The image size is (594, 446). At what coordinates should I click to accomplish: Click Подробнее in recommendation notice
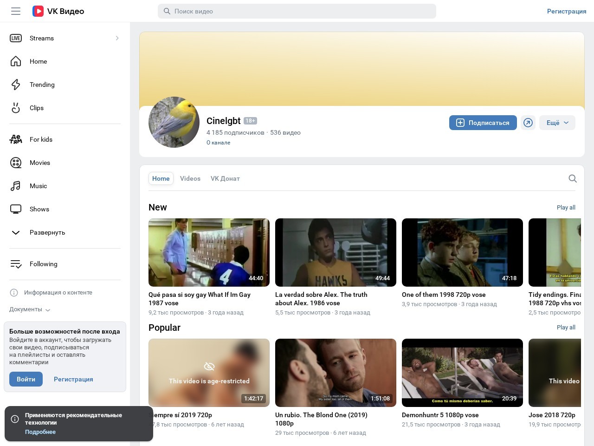point(40,432)
